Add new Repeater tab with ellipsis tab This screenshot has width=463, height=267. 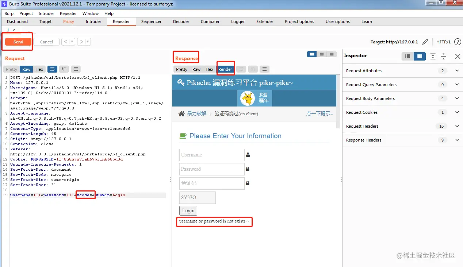[x=28, y=30]
